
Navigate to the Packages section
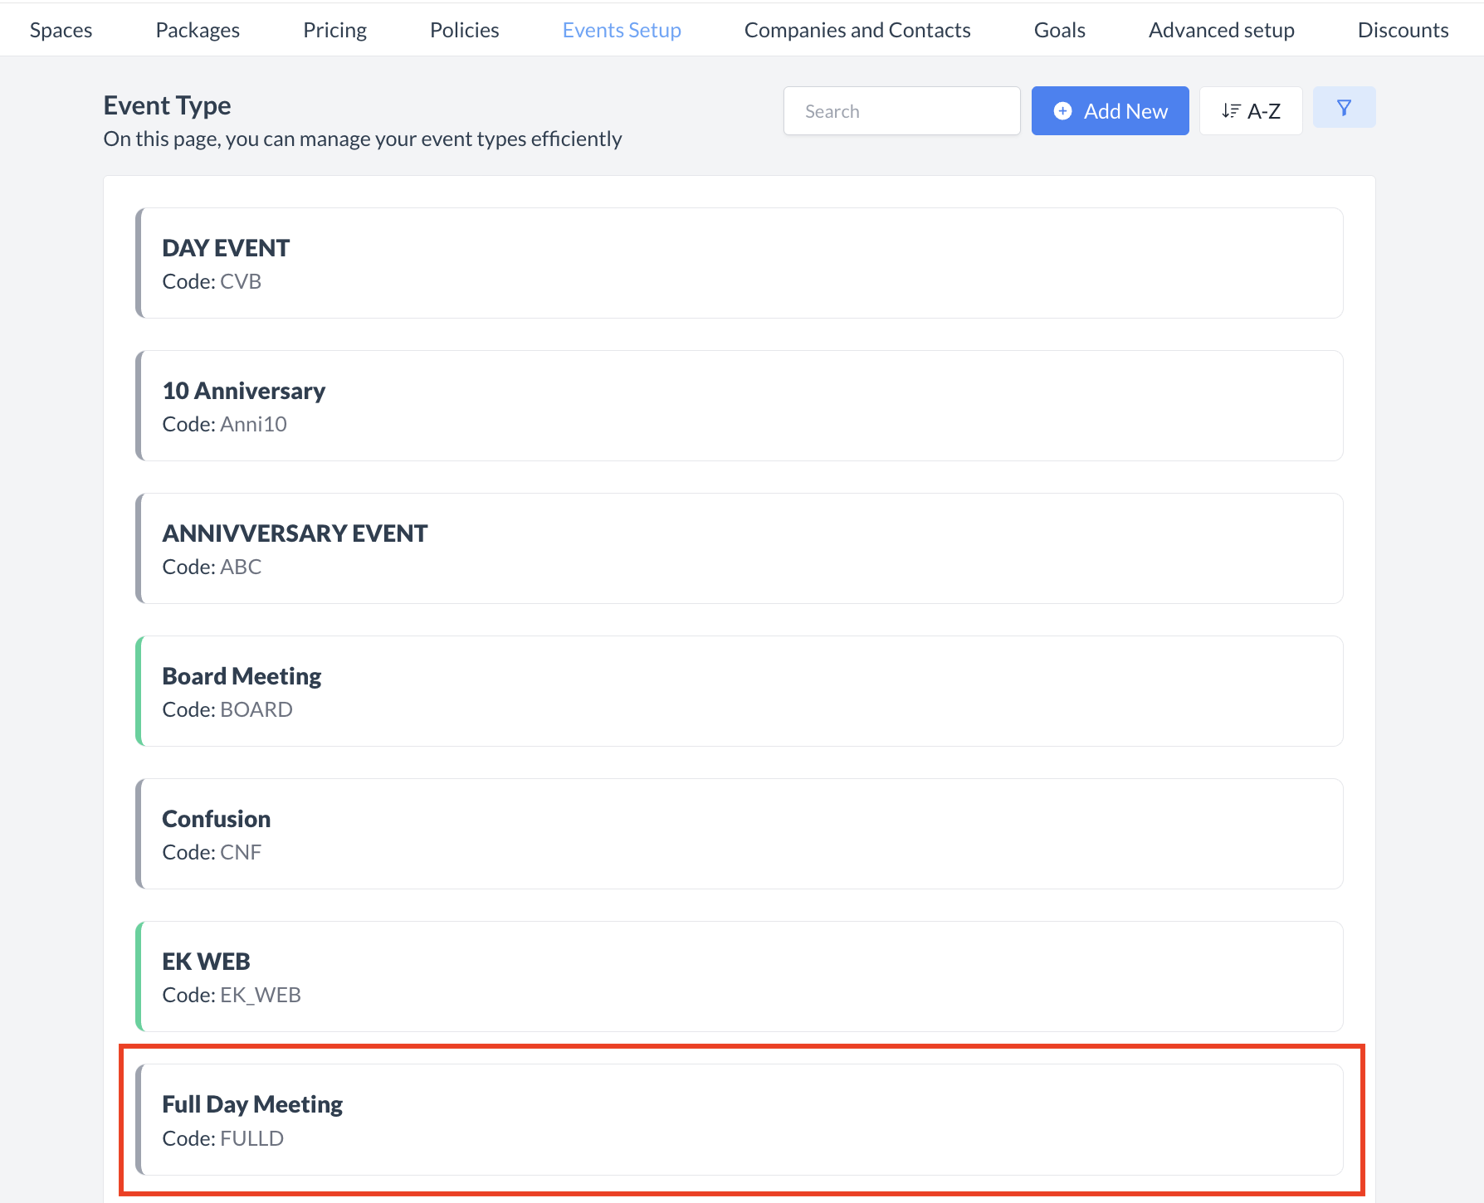(x=197, y=29)
